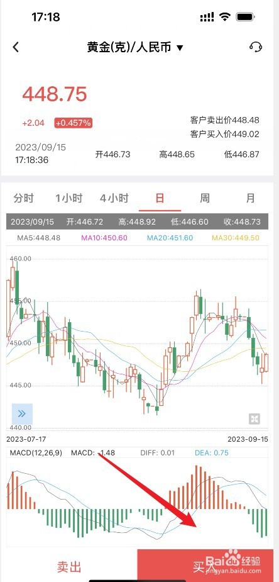279x582 pixels.
Task: Tap the MA30:449.50 indicator label
Action: pos(236,238)
